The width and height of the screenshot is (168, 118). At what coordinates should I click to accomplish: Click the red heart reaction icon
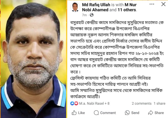click(76, 103)
